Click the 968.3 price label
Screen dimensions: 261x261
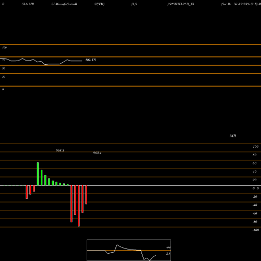pyautogui.click(x=60, y=150)
